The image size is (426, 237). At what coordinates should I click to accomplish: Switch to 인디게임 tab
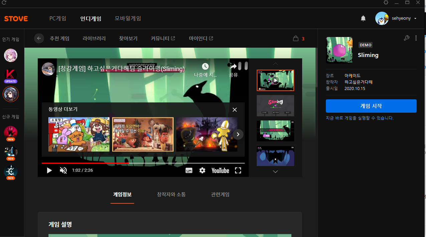[91, 19]
